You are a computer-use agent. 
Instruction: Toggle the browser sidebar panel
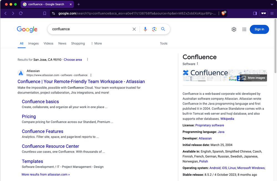(x=255, y=13)
